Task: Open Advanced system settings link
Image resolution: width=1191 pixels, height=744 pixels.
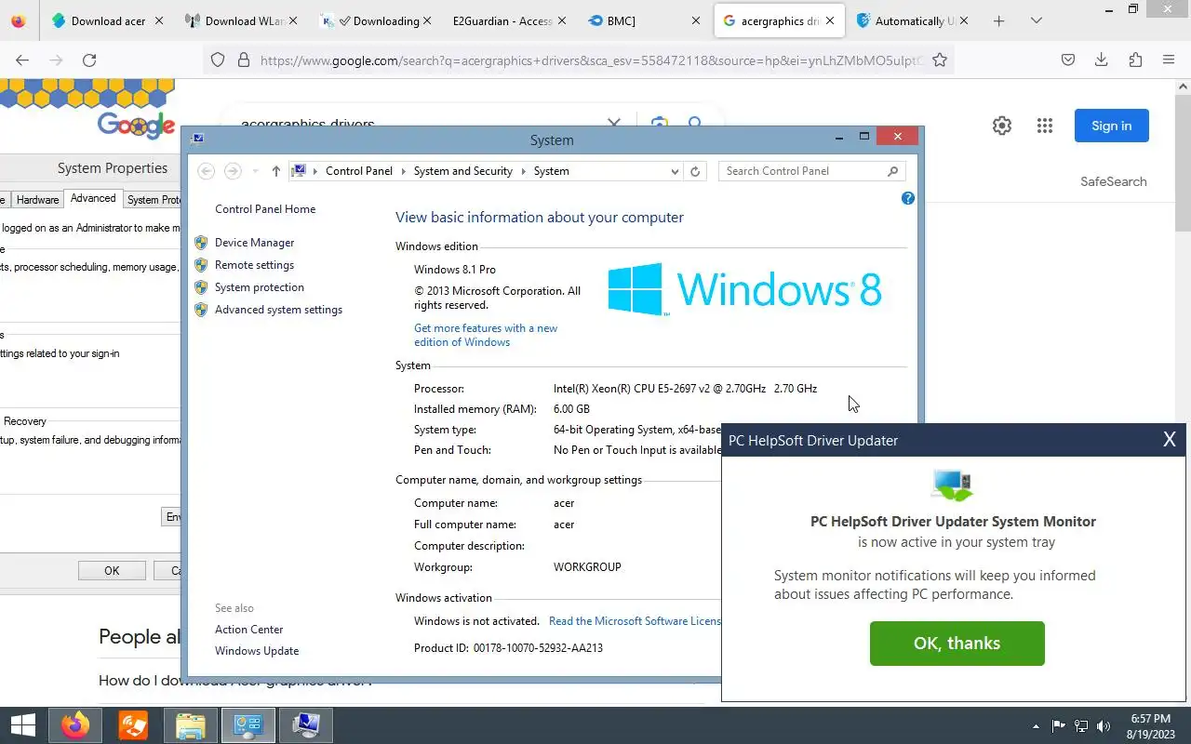Action: coord(278,310)
